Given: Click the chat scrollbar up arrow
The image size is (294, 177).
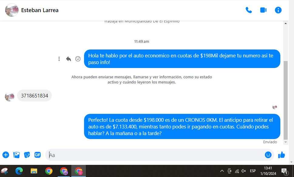Looking at the screenshot, I should [x=286, y=23].
